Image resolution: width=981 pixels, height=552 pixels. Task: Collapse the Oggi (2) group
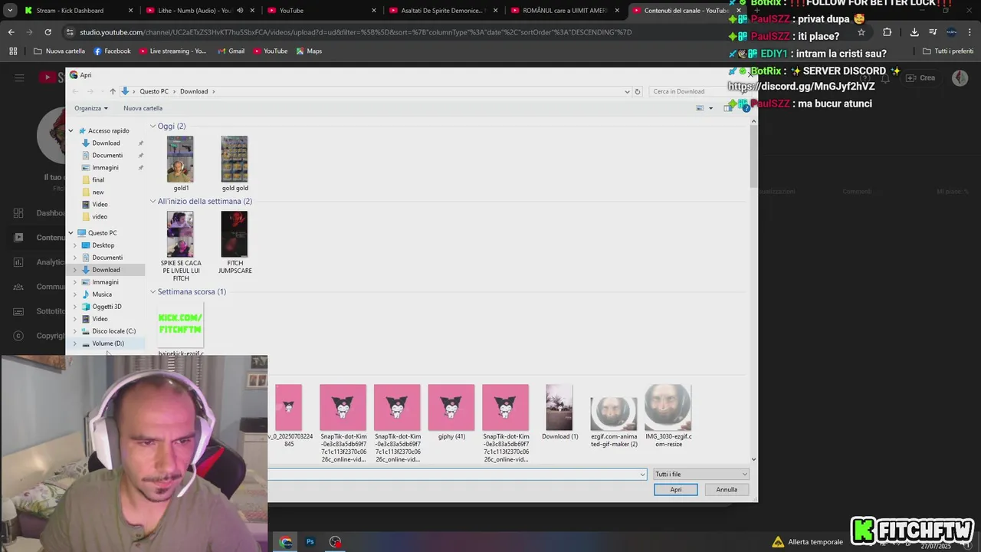tap(153, 126)
